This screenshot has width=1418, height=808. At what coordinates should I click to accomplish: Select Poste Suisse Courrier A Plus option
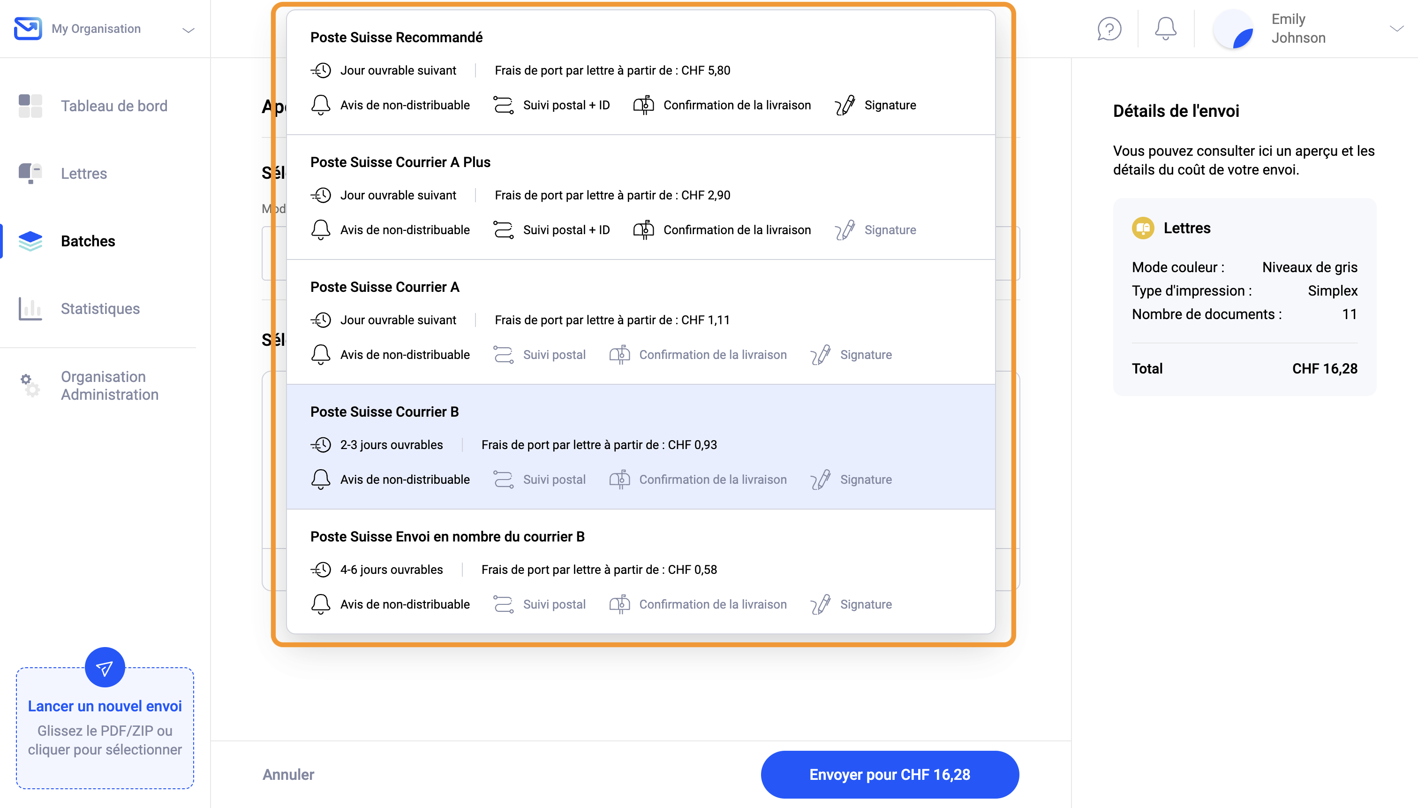click(x=641, y=197)
